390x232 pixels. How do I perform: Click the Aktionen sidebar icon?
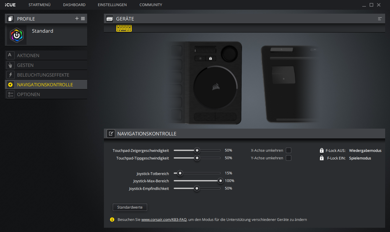tap(10, 55)
